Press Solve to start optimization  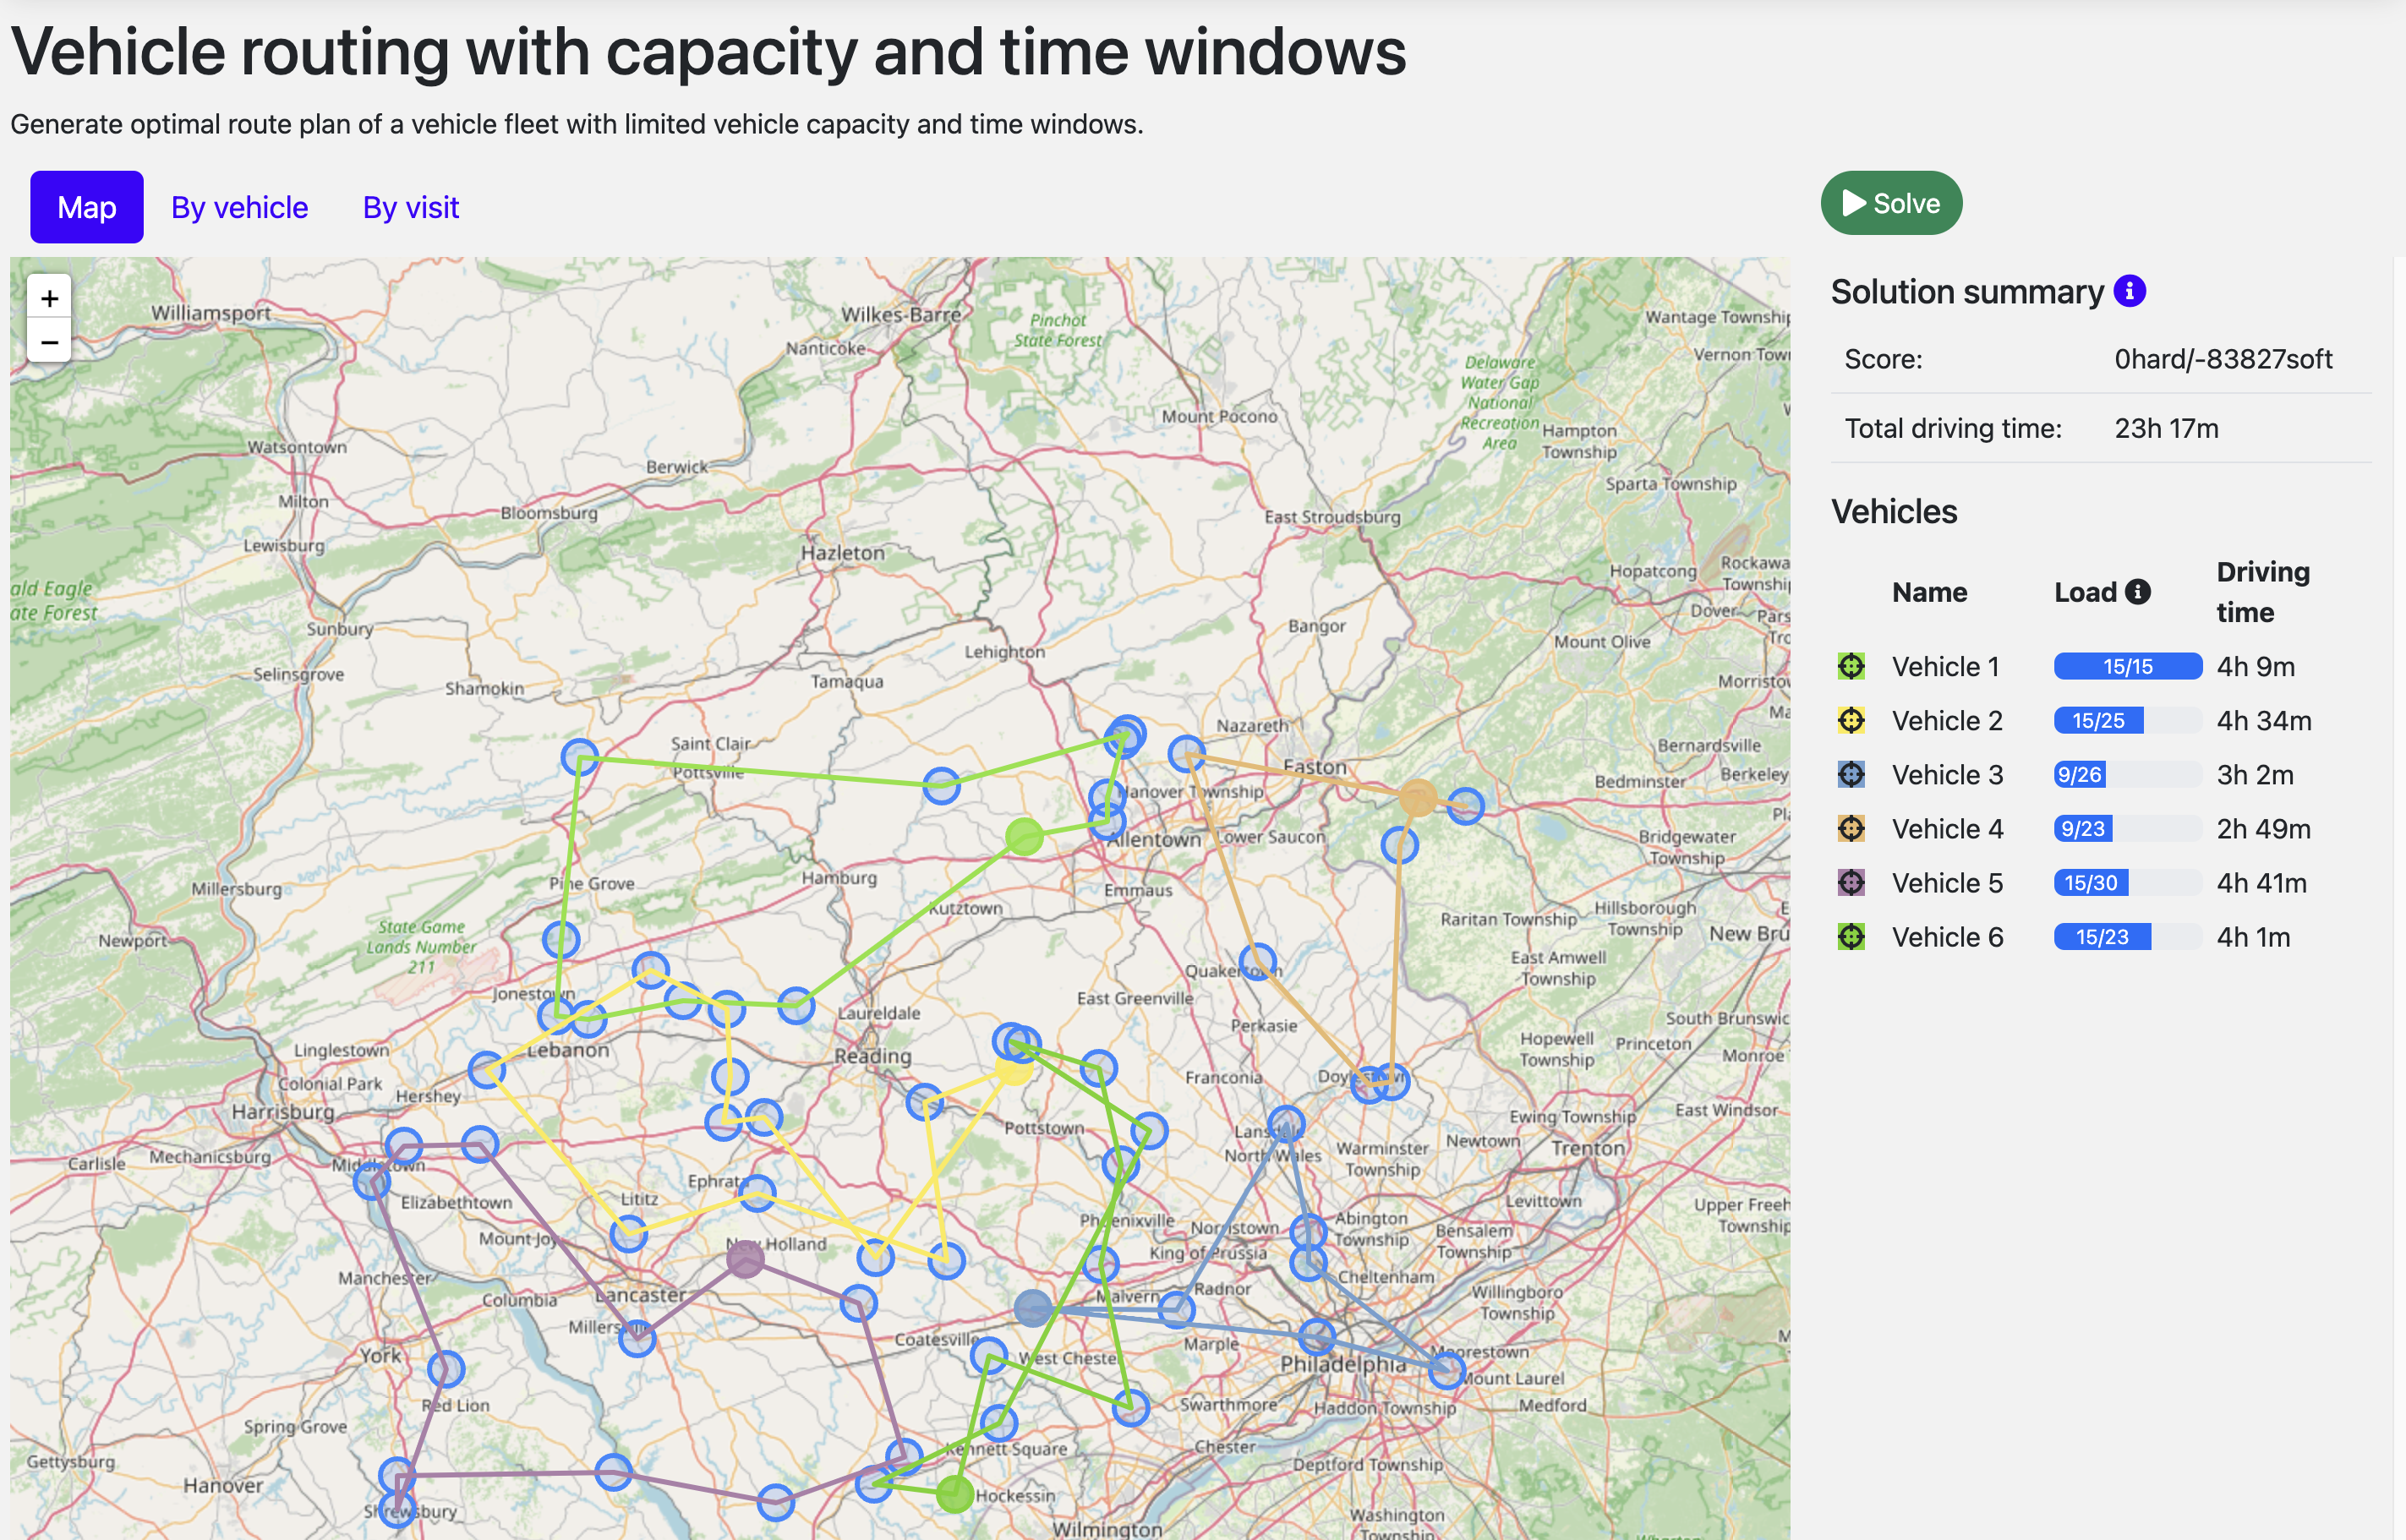[1894, 202]
